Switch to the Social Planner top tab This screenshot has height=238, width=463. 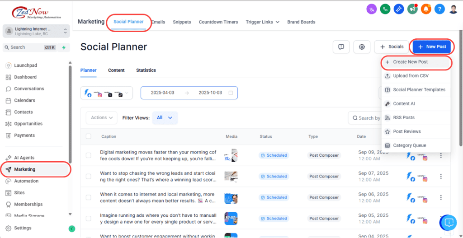[128, 22]
